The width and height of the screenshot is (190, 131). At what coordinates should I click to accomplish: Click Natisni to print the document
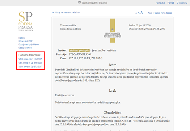coord(22,38)
